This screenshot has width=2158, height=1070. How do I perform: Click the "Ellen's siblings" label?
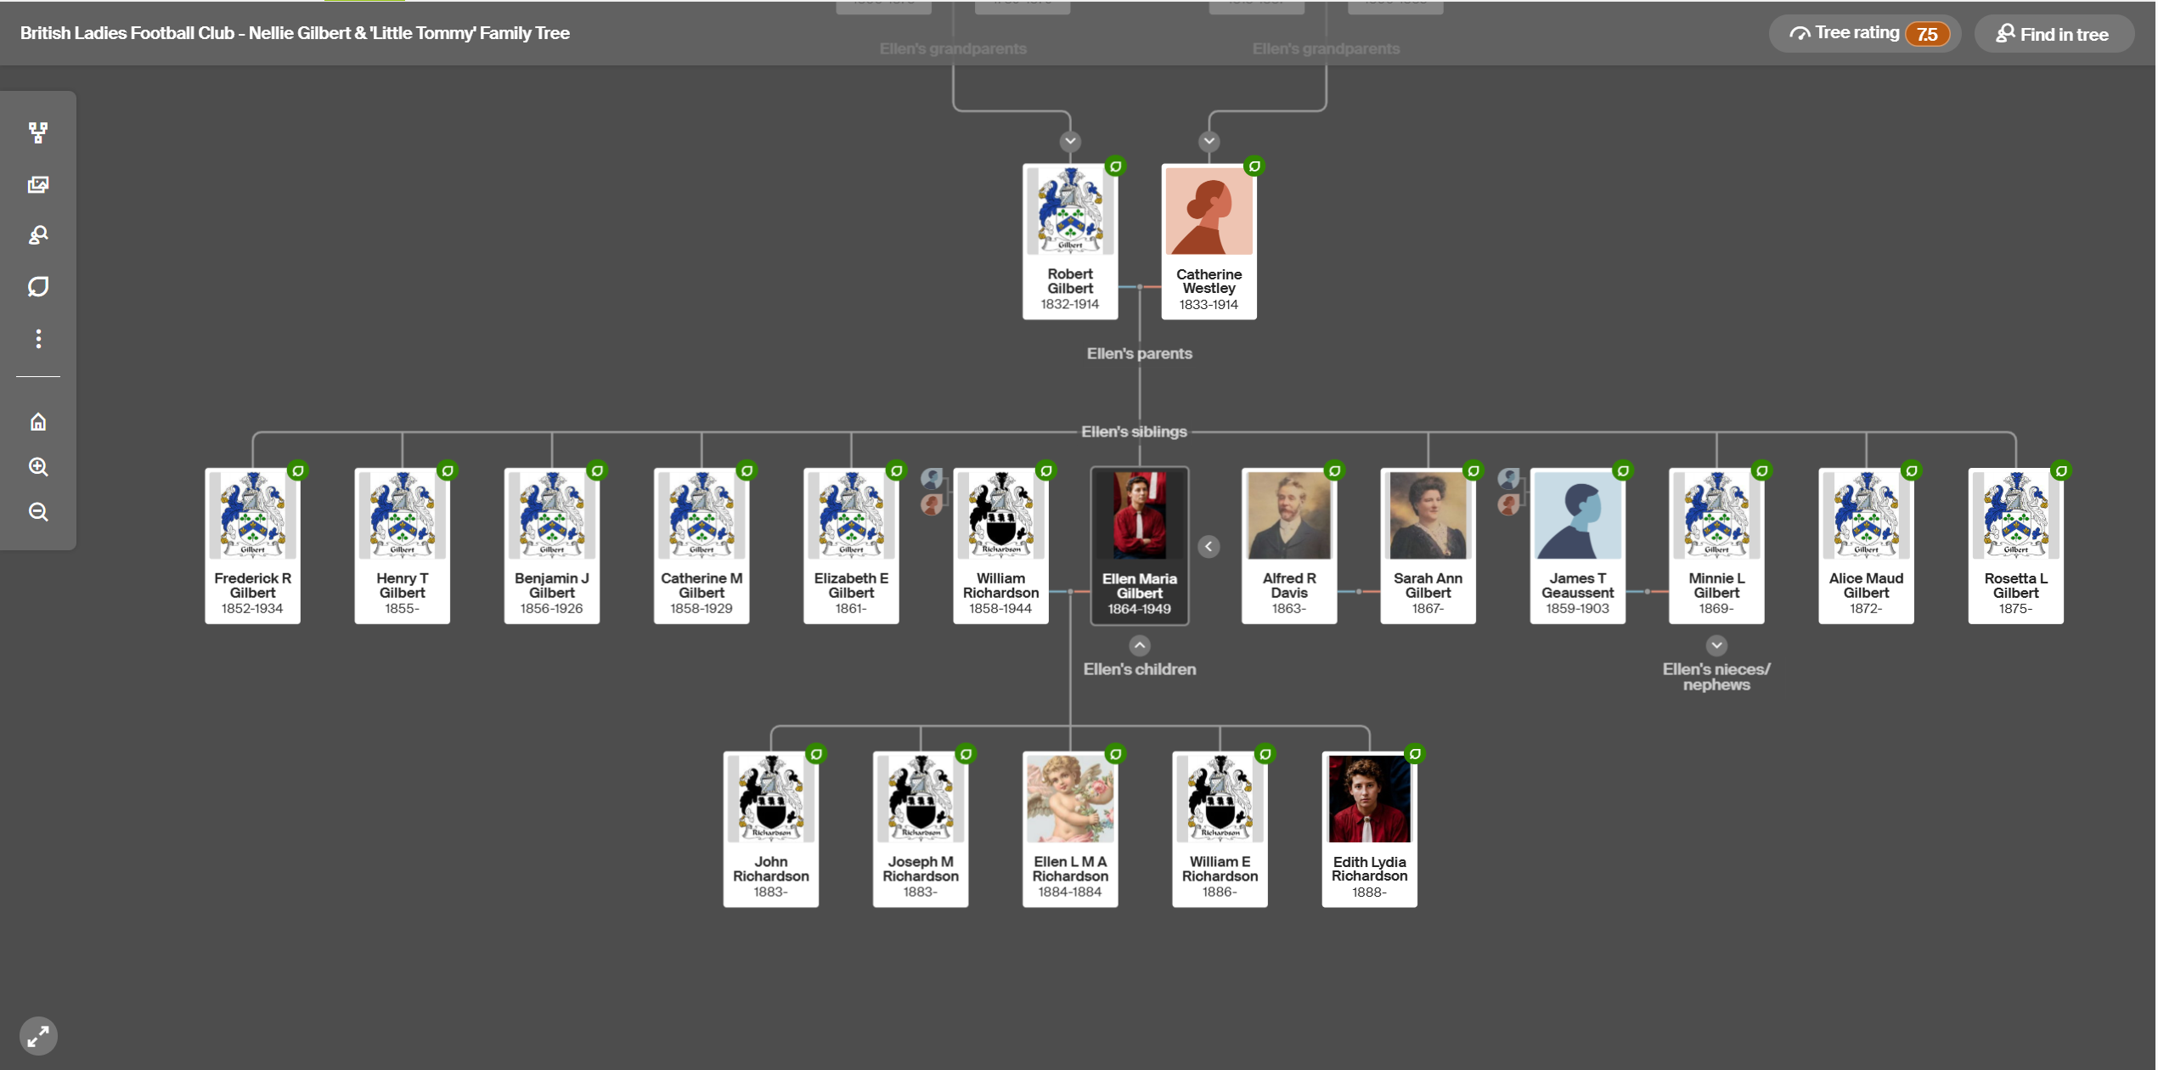[x=1134, y=431]
